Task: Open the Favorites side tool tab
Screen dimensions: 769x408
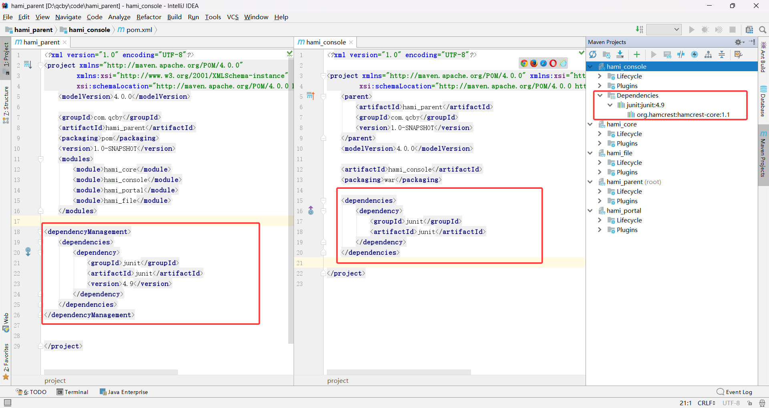Action: [x=6, y=362]
